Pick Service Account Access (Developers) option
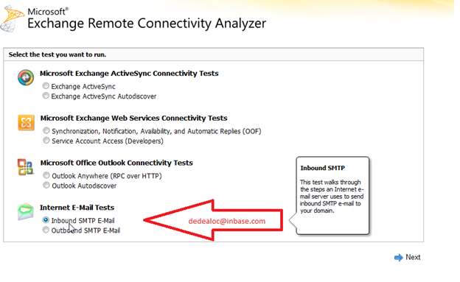 [x=46, y=141]
